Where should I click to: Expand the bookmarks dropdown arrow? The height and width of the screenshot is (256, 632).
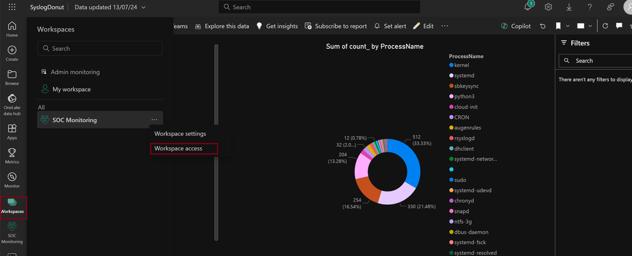[568, 26]
